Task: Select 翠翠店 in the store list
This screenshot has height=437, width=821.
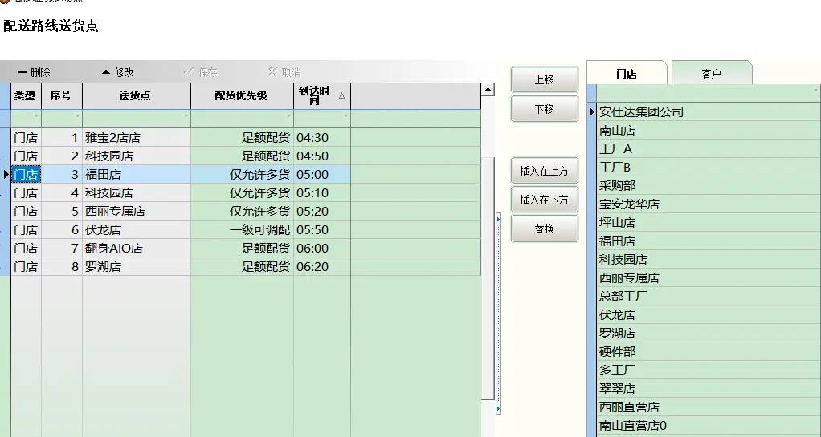Action: click(x=709, y=388)
